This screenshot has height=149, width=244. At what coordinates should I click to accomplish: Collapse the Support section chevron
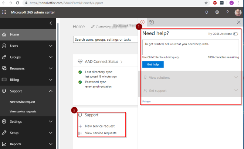pos(51,91)
